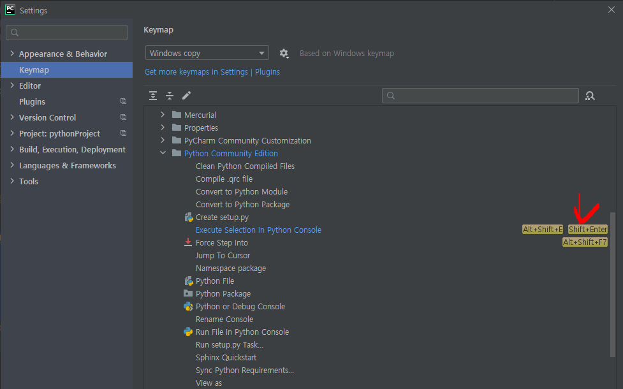
Task: Select the Clean Python Compiled Files action
Action: pos(245,166)
